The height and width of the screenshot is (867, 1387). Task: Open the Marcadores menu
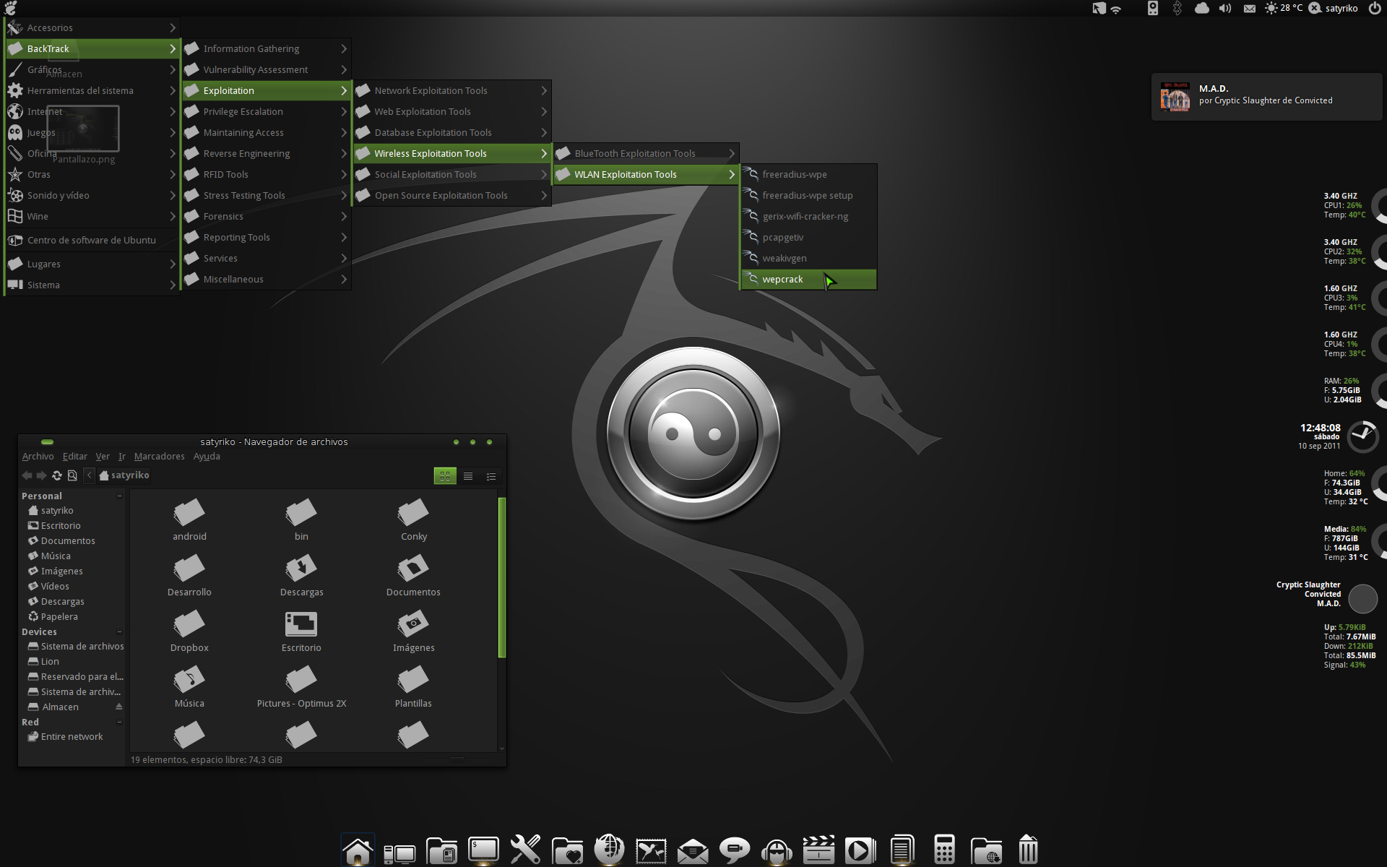tap(159, 457)
